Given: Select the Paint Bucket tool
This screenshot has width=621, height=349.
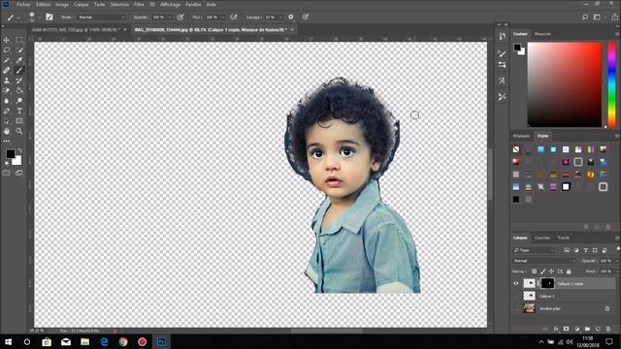Looking at the screenshot, I should tap(19, 90).
